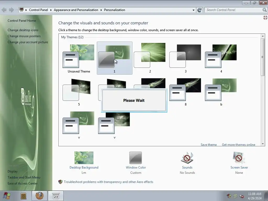Click the refresh button beside address bar
This screenshot has width=268, height=201.
[199, 10]
